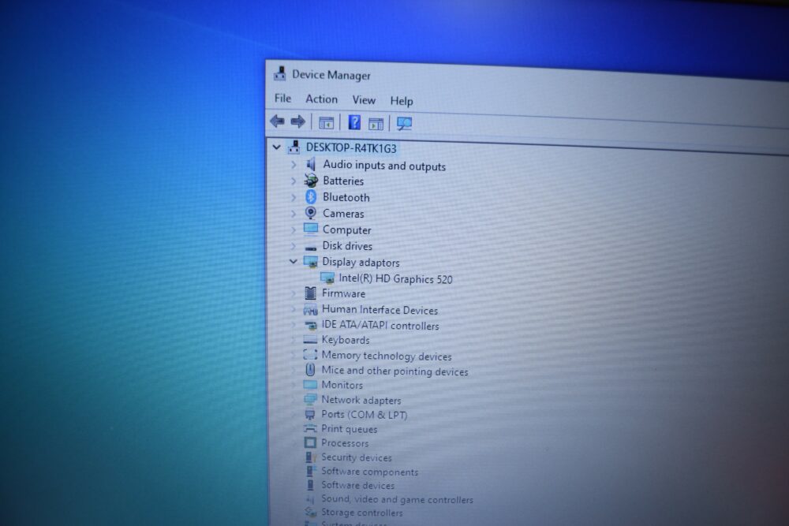789x526 pixels.
Task: Click the Device Manager title bar icon
Action: tap(280, 74)
